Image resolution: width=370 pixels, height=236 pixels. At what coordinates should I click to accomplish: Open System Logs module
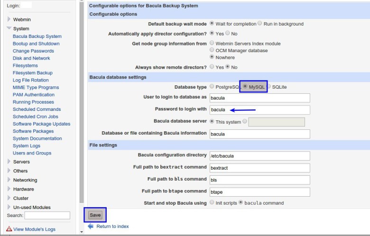(27, 146)
